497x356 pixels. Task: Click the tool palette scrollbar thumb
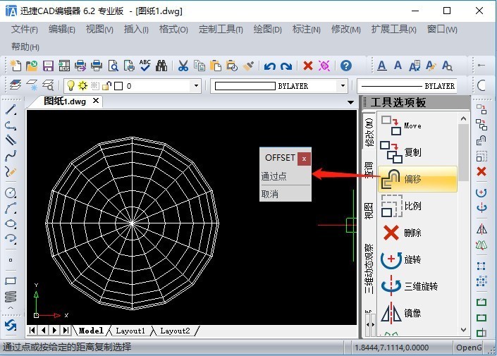463,152
